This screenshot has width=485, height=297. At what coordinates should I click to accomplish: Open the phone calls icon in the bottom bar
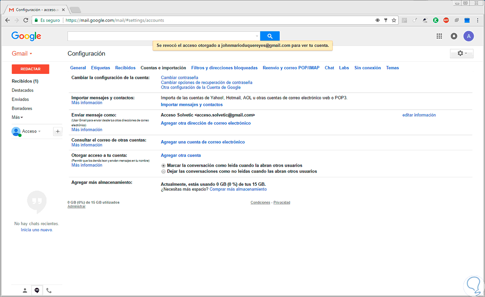pos(49,290)
